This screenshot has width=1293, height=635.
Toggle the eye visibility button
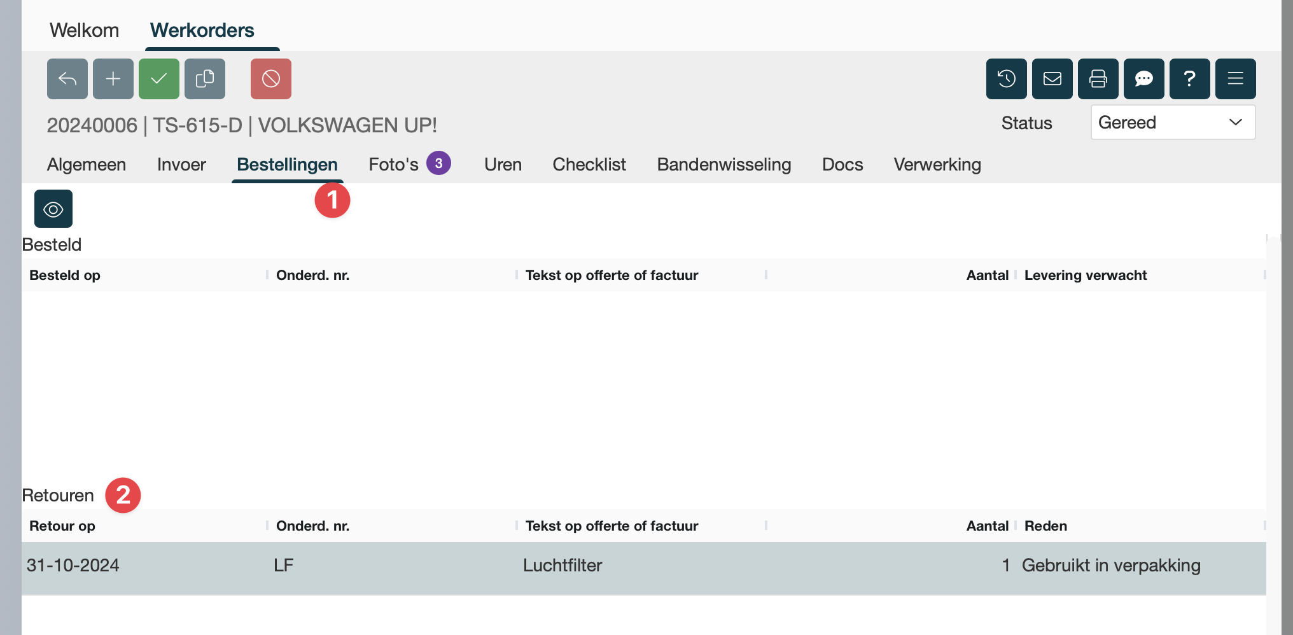pos(53,209)
